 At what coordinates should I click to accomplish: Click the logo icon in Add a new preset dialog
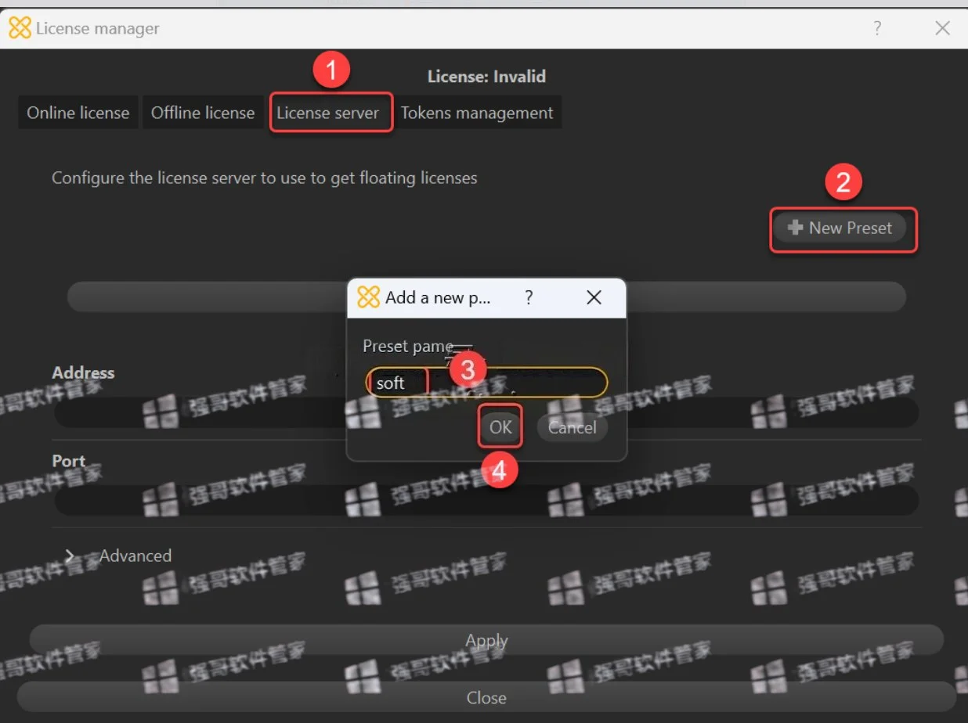(x=368, y=297)
